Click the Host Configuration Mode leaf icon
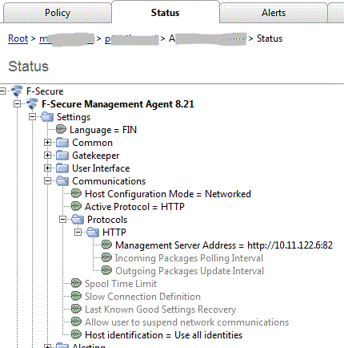 (x=76, y=193)
